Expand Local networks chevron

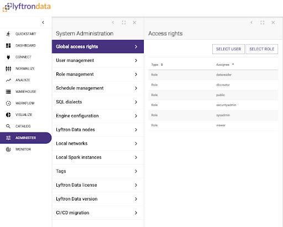(x=136, y=144)
